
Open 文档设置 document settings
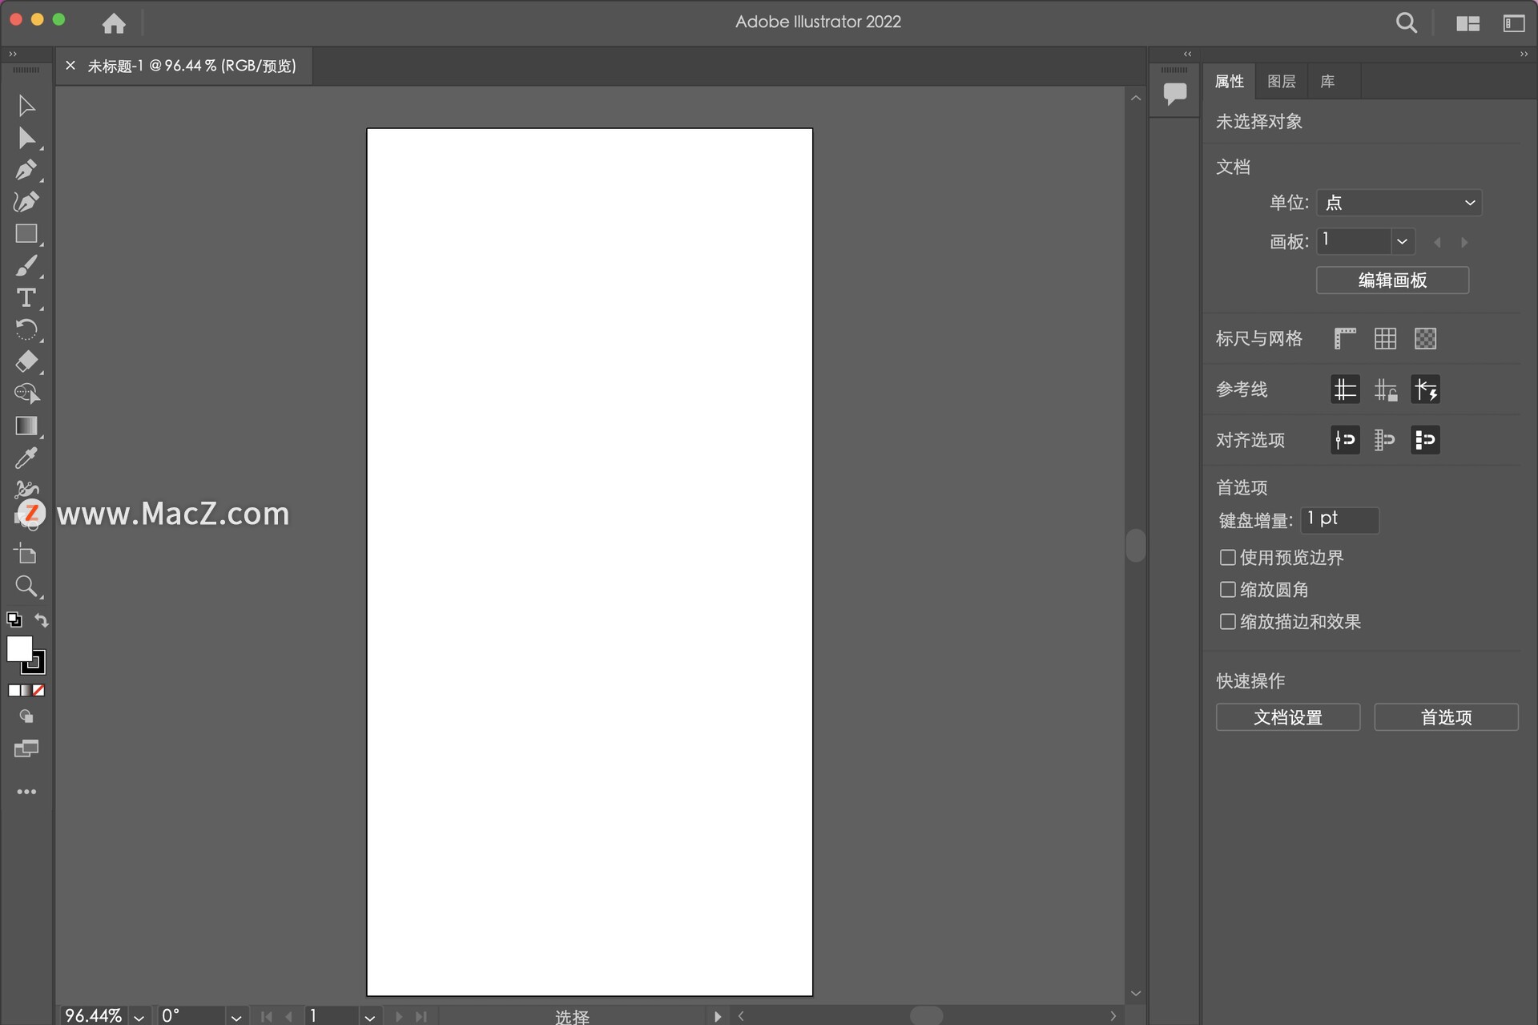[1287, 717]
